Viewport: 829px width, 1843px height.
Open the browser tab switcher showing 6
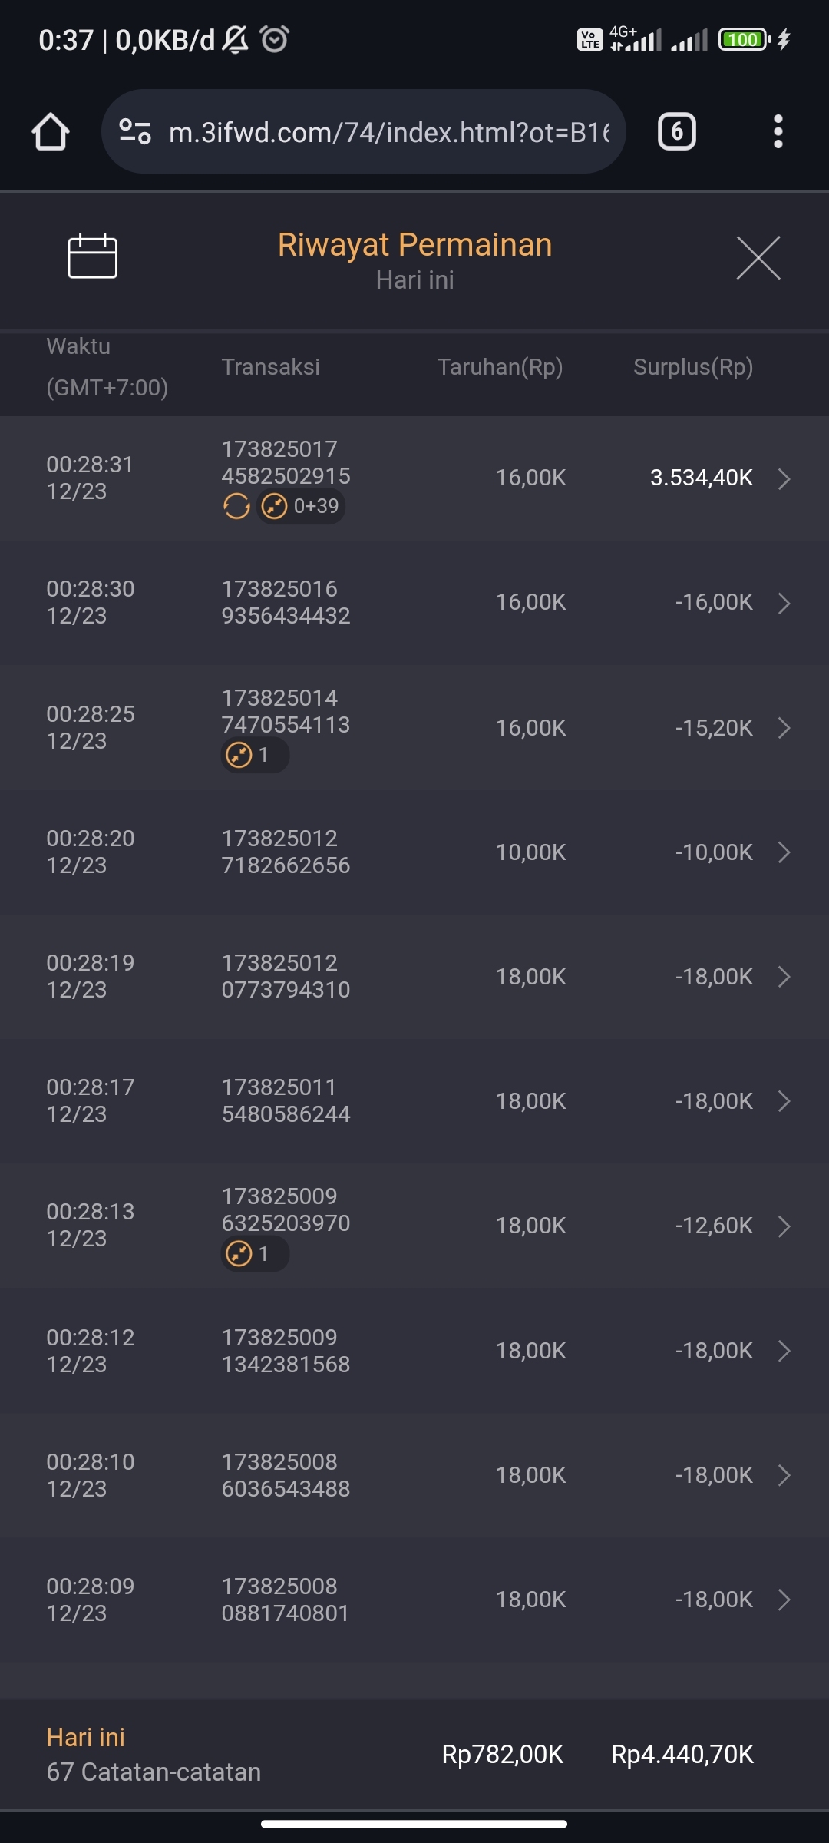(x=676, y=132)
